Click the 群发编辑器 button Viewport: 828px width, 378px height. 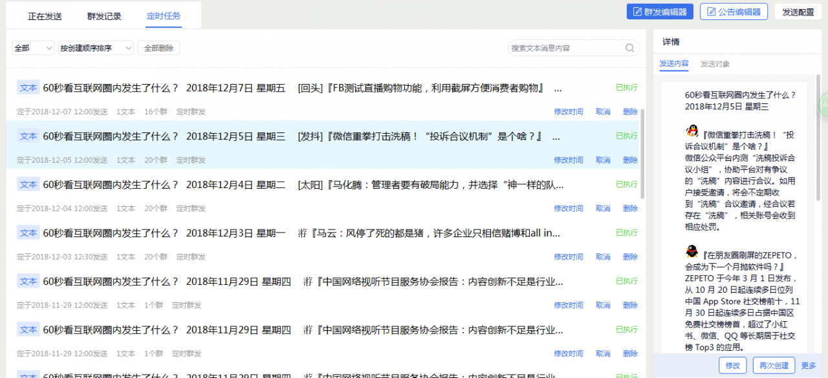tap(660, 12)
